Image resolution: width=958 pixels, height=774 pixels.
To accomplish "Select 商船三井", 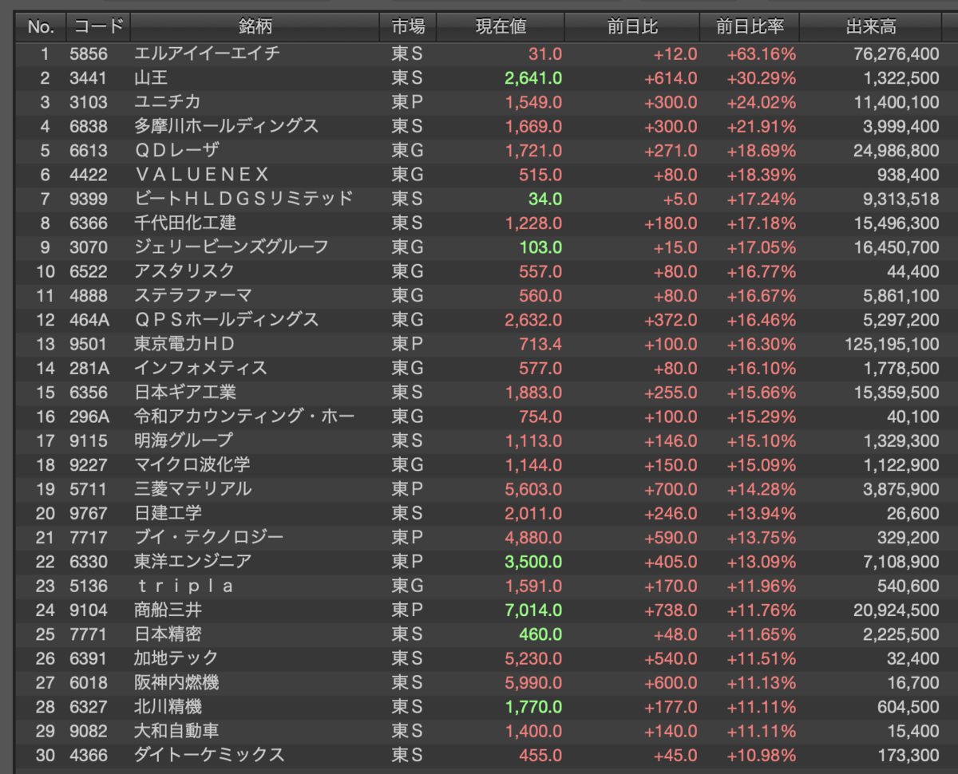I will point(168,610).
